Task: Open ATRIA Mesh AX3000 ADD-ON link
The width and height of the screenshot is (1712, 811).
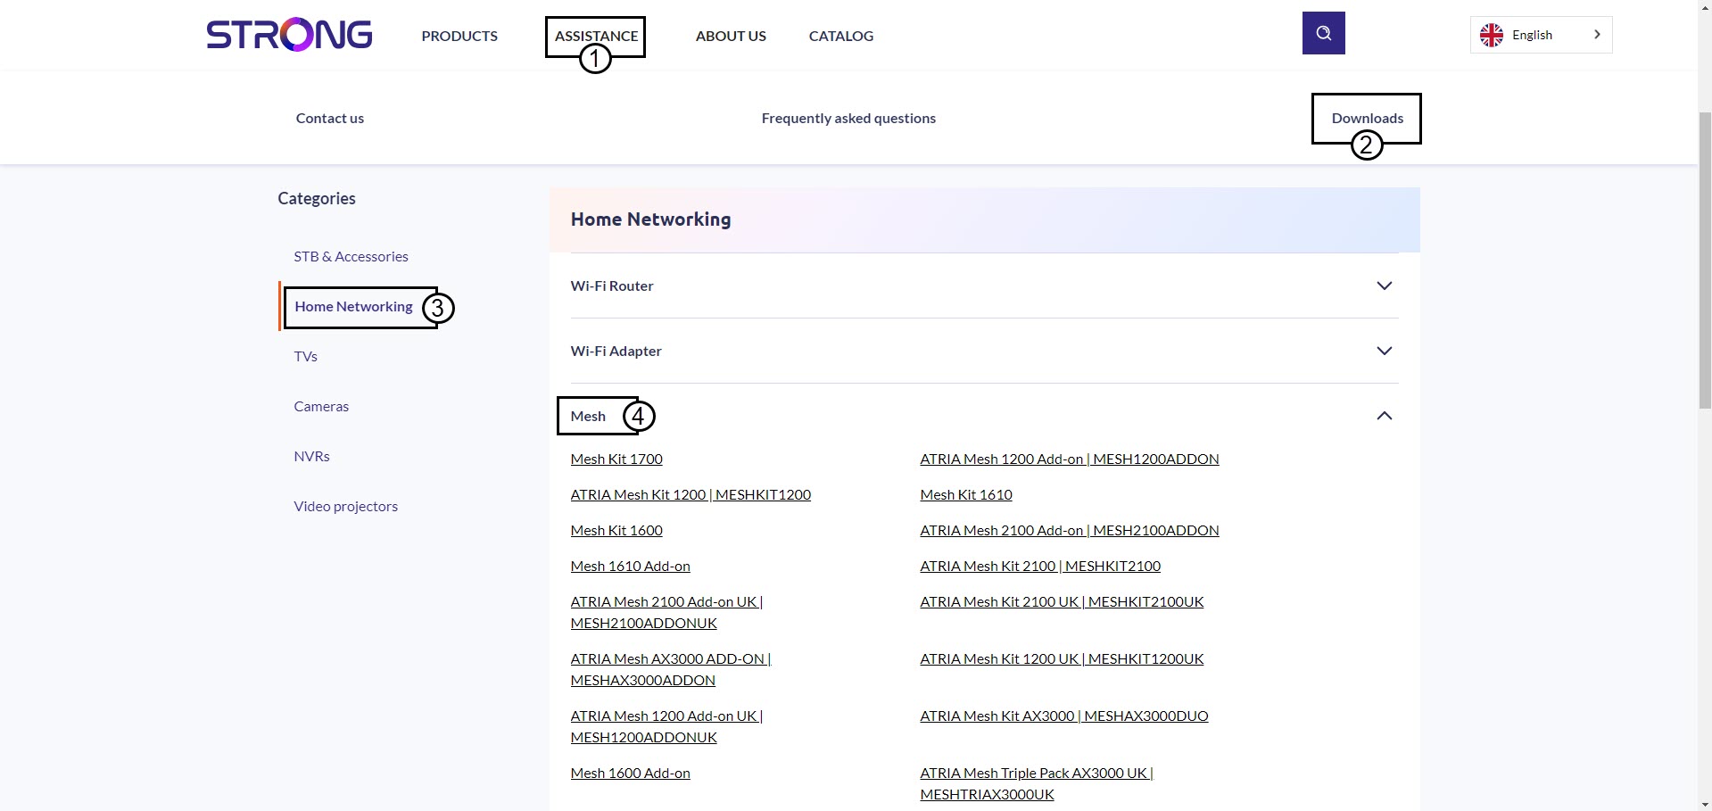Action: [x=670, y=669]
